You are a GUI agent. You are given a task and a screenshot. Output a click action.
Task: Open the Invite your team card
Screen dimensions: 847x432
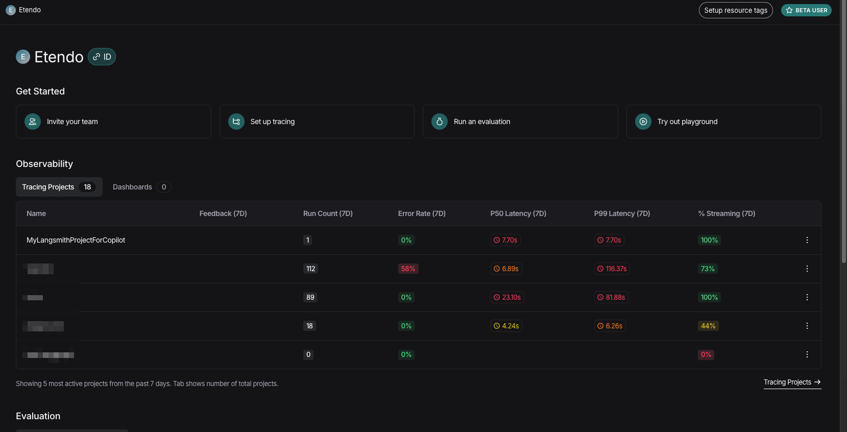tap(113, 122)
